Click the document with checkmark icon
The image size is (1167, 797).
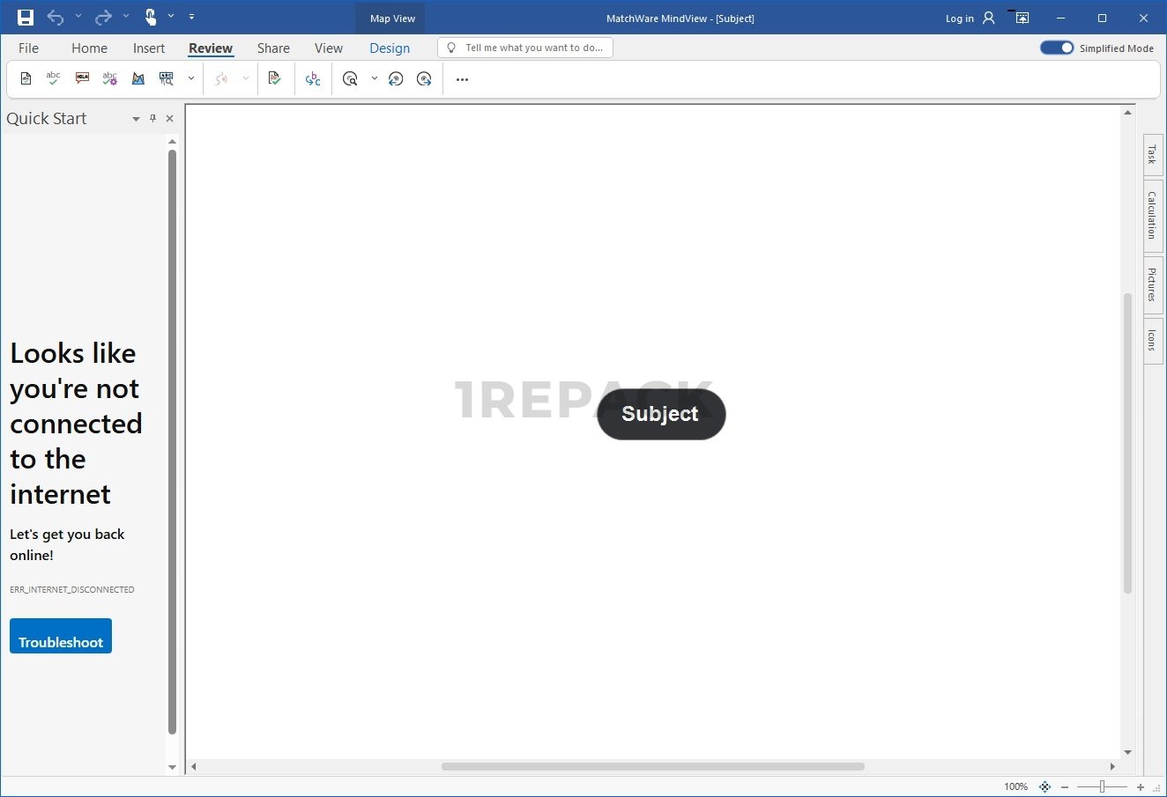click(x=275, y=79)
